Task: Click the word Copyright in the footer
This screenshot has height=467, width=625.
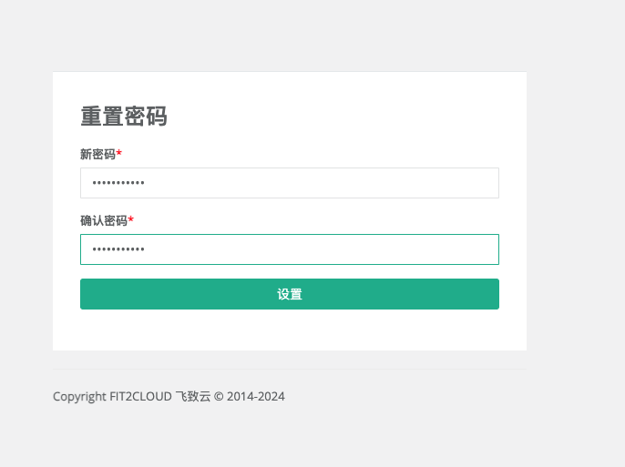Action: pyautogui.click(x=78, y=397)
